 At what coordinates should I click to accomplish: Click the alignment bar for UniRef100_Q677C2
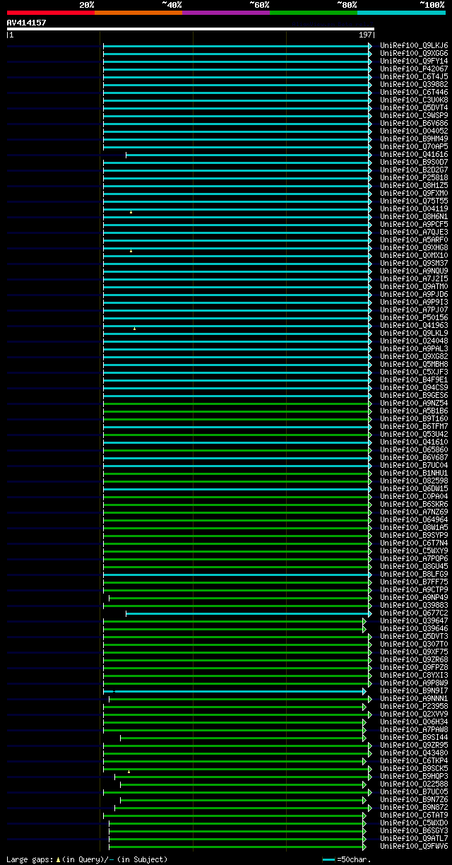pos(249,613)
